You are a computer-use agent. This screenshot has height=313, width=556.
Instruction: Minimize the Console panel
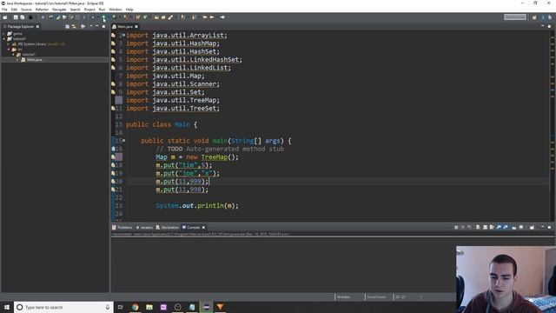click(542, 227)
